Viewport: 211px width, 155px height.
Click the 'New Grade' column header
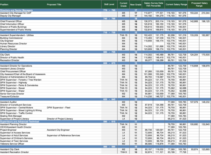point(136,5)
